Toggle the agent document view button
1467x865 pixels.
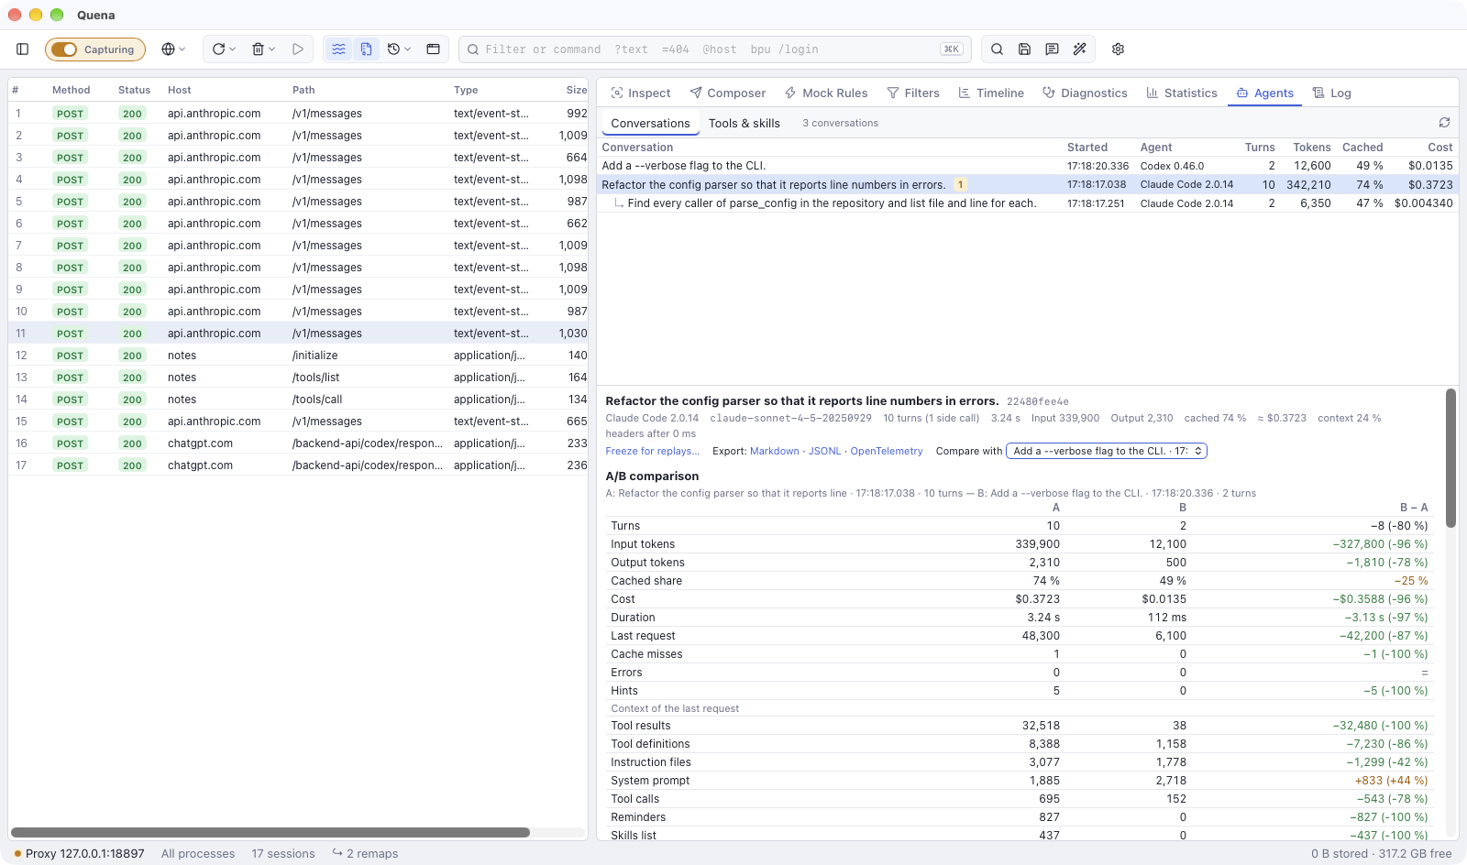(x=366, y=49)
